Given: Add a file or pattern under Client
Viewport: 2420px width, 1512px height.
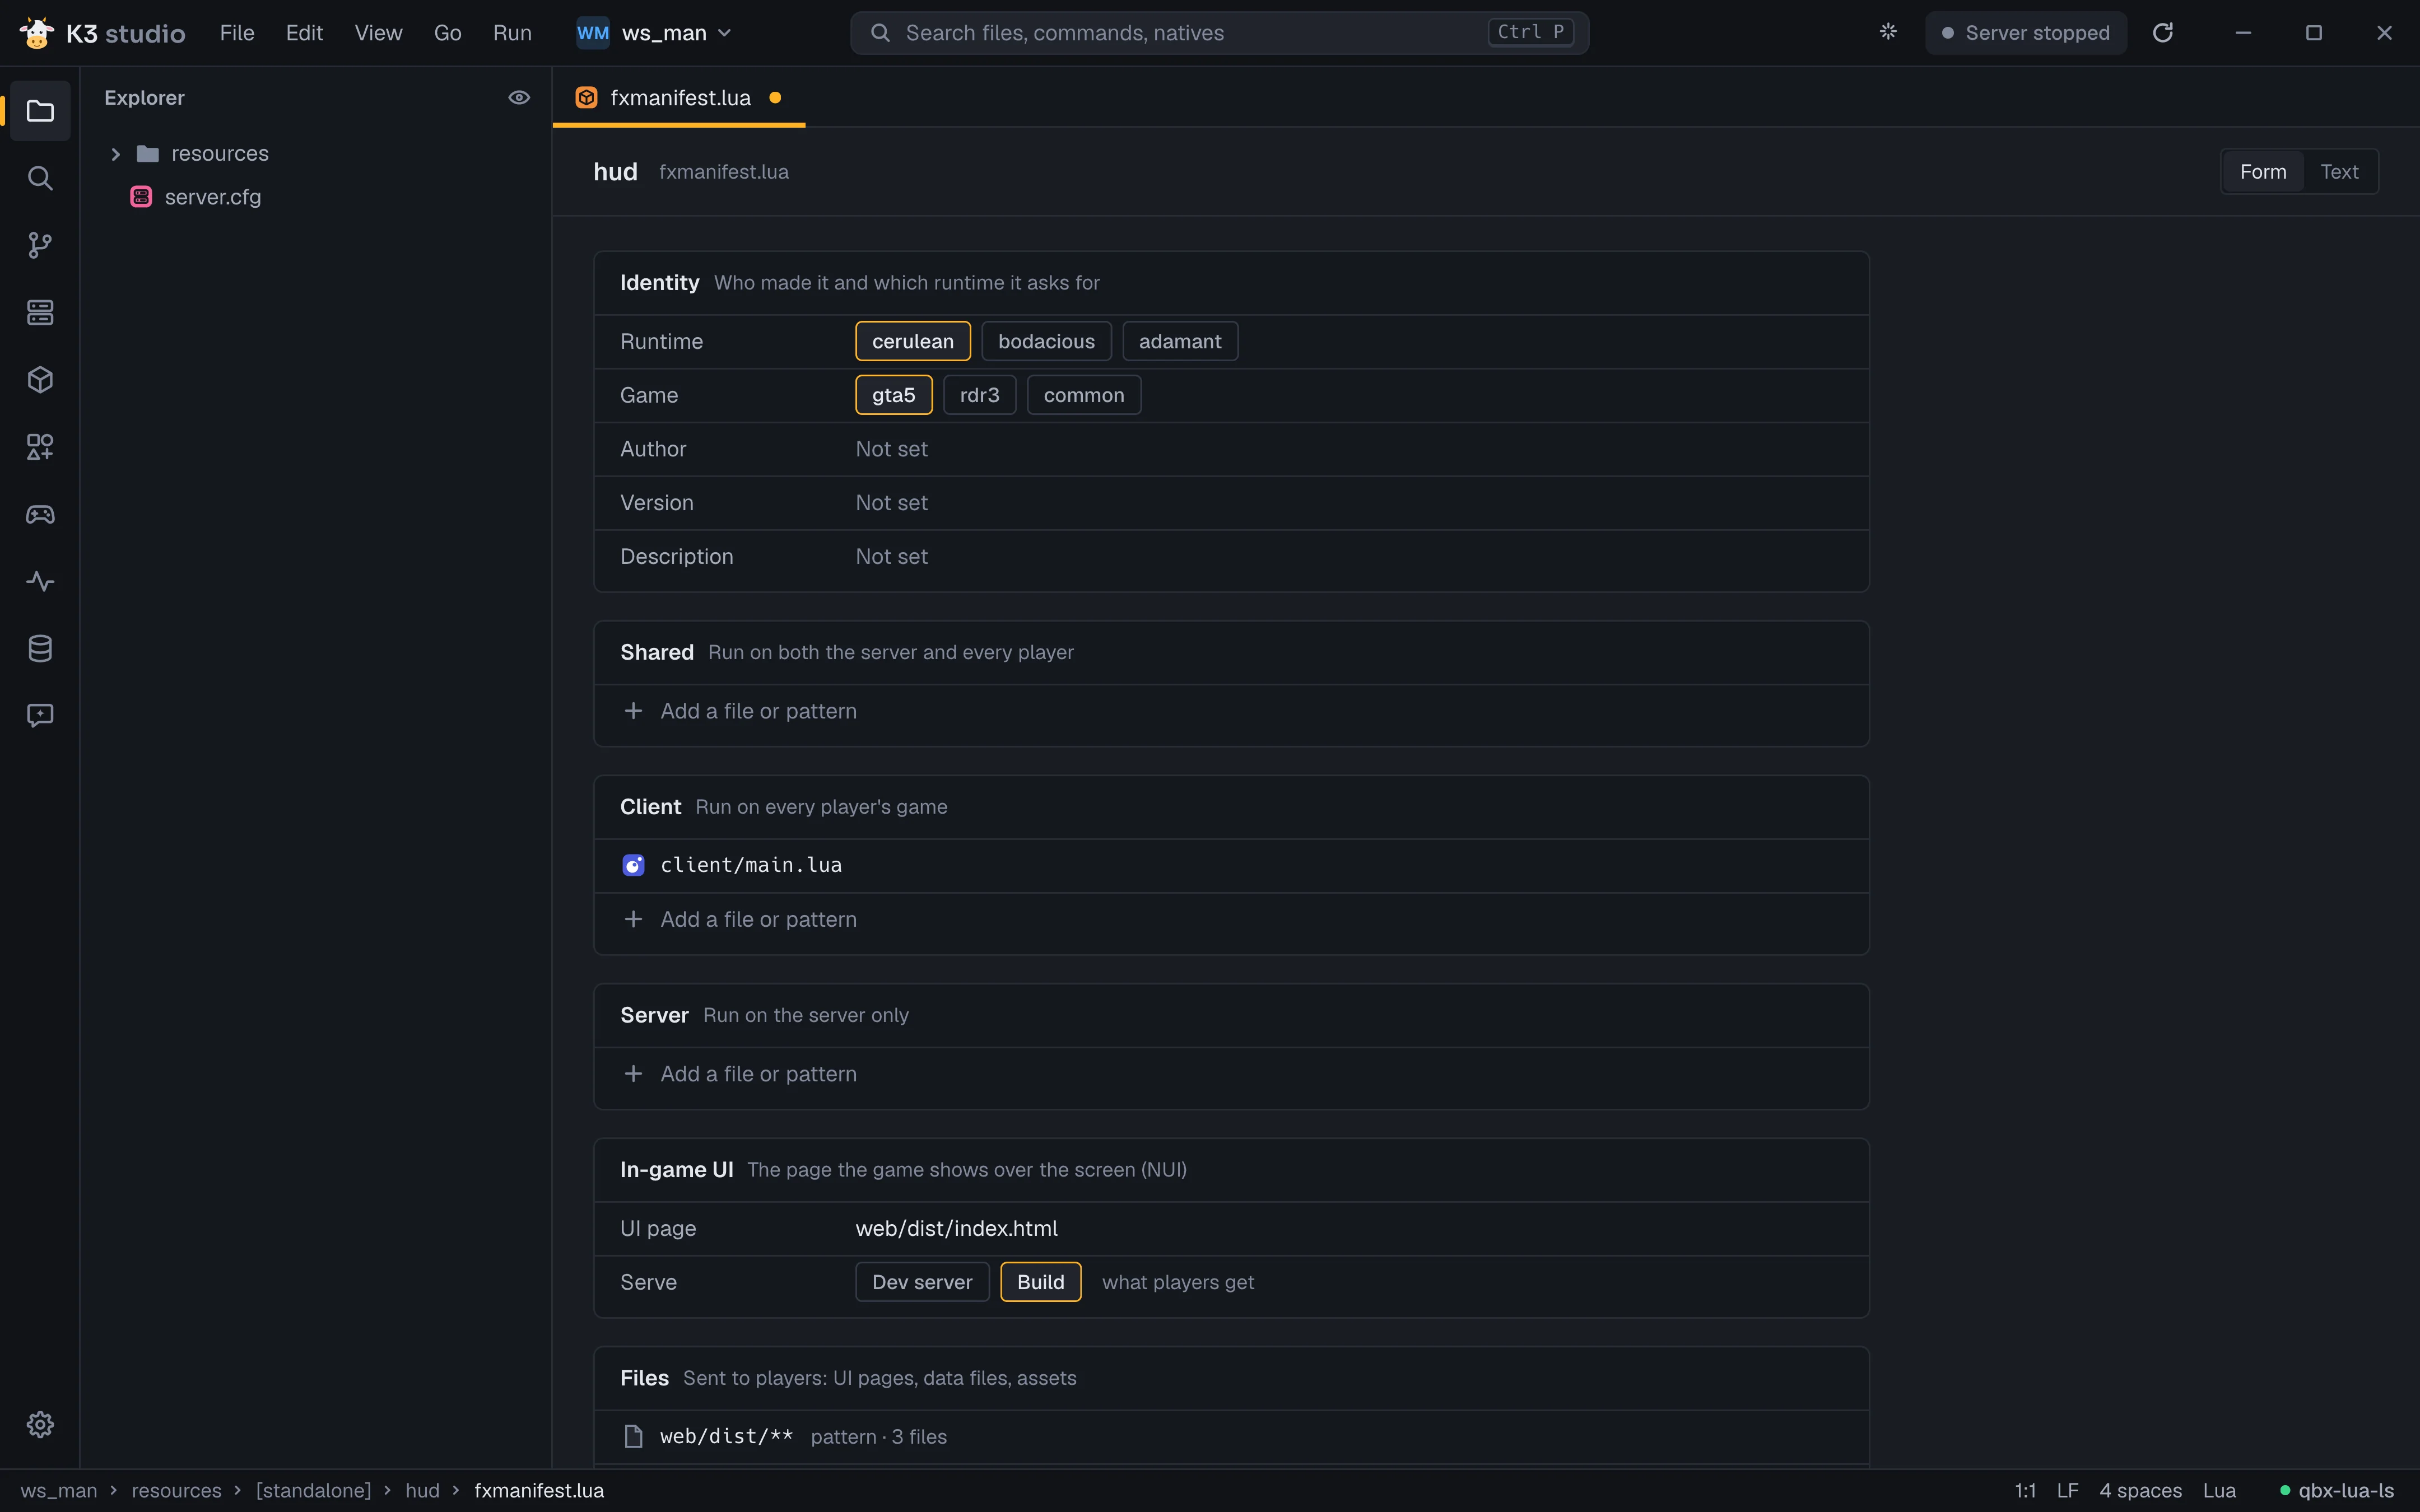Looking at the screenshot, I should pos(1231,919).
